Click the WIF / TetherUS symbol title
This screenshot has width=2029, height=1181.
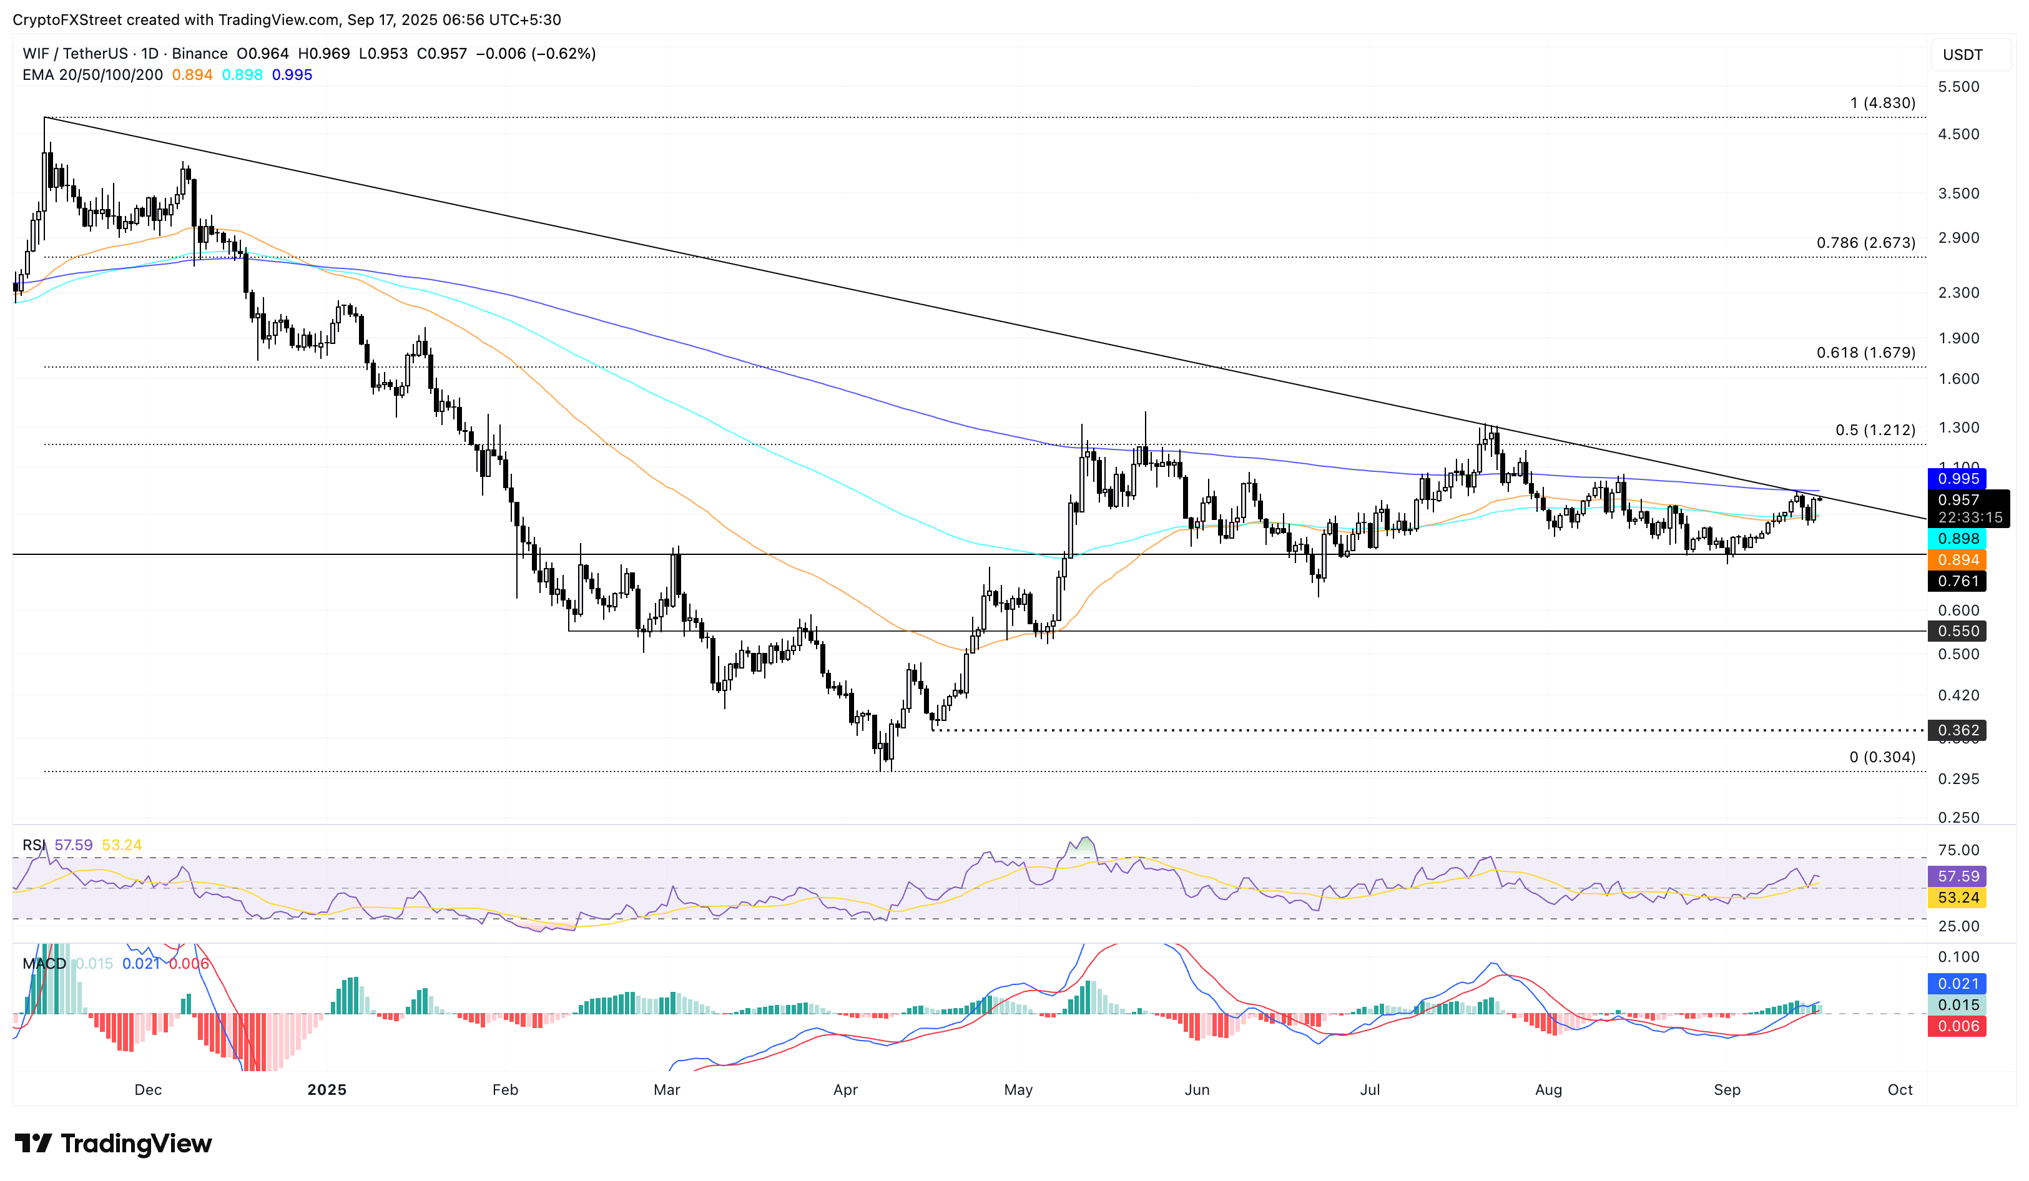pos(75,53)
